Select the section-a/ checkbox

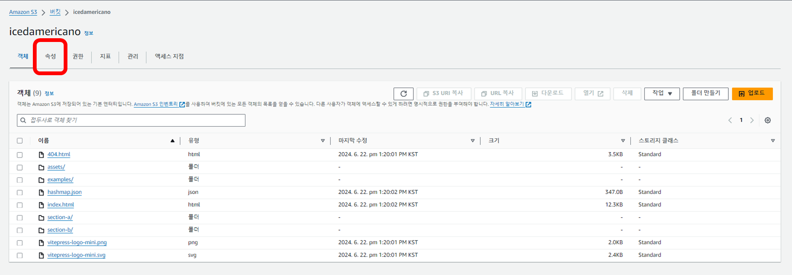(x=20, y=218)
